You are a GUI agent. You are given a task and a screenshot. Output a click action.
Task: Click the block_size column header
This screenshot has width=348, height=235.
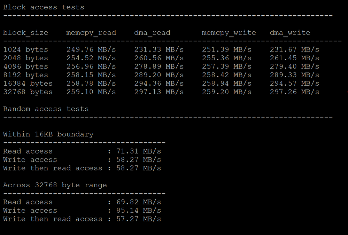pos(25,33)
